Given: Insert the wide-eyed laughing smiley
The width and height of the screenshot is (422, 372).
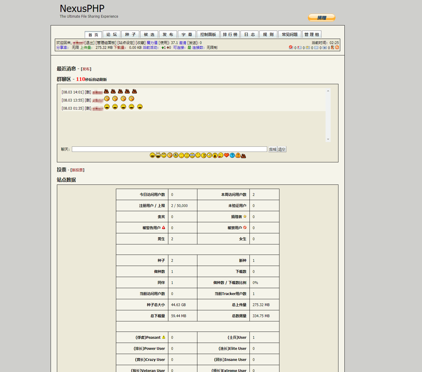Looking at the screenshot, I should click(x=158, y=155).
